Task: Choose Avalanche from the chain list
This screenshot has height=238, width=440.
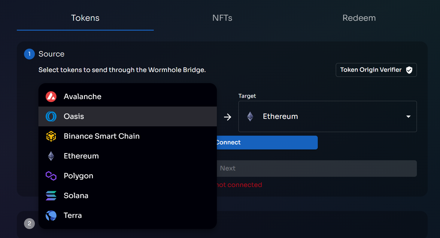Action: (x=128, y=97)
